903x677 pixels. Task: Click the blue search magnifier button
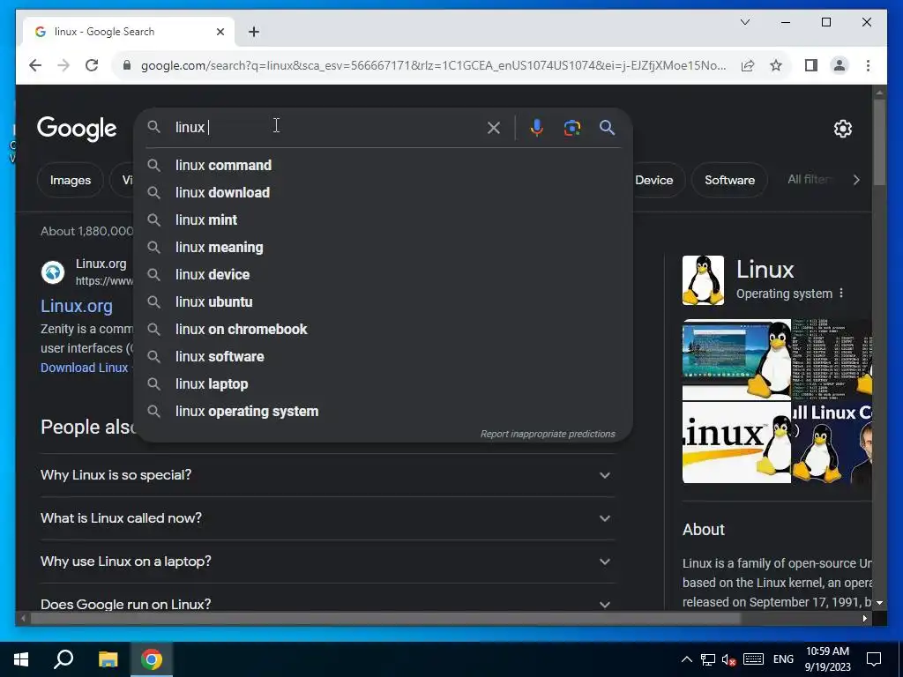[x=607, y=127]
